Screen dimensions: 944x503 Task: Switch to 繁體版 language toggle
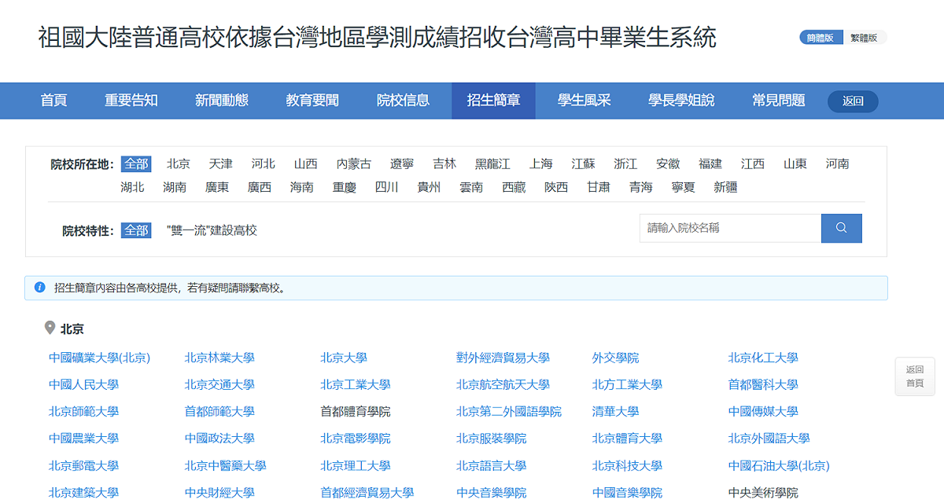coord(865,38)
